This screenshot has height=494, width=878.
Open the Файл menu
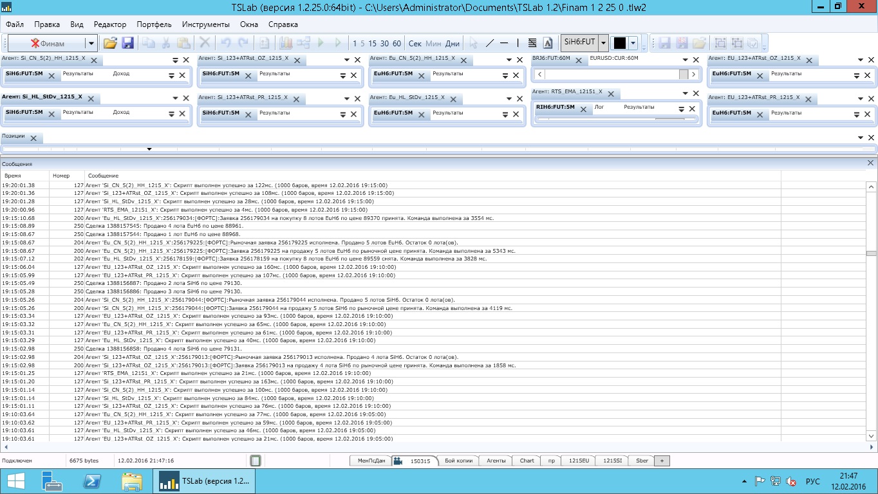(15, 24)
